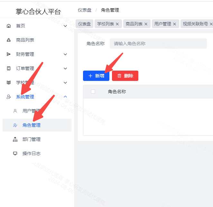Viewport: 213px width, 207px height.
Task: Expand the 订单管理 menu chevron
Action: 65,68
